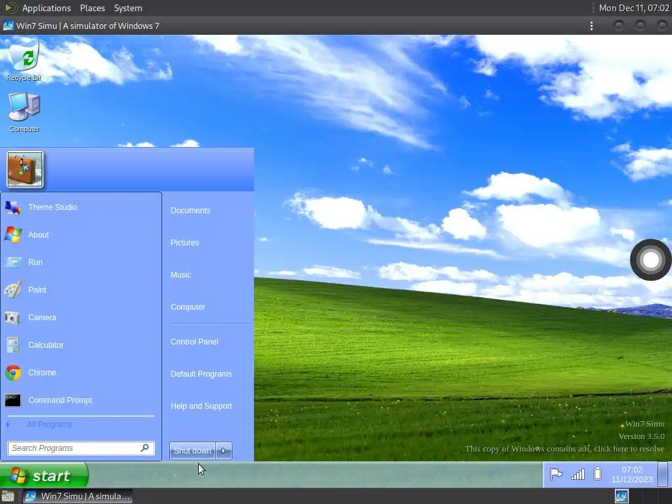This screenshot has width=672, height=504.
Task: Click the Win7 Simu title bar icon
Action: (x=8, y=26)
